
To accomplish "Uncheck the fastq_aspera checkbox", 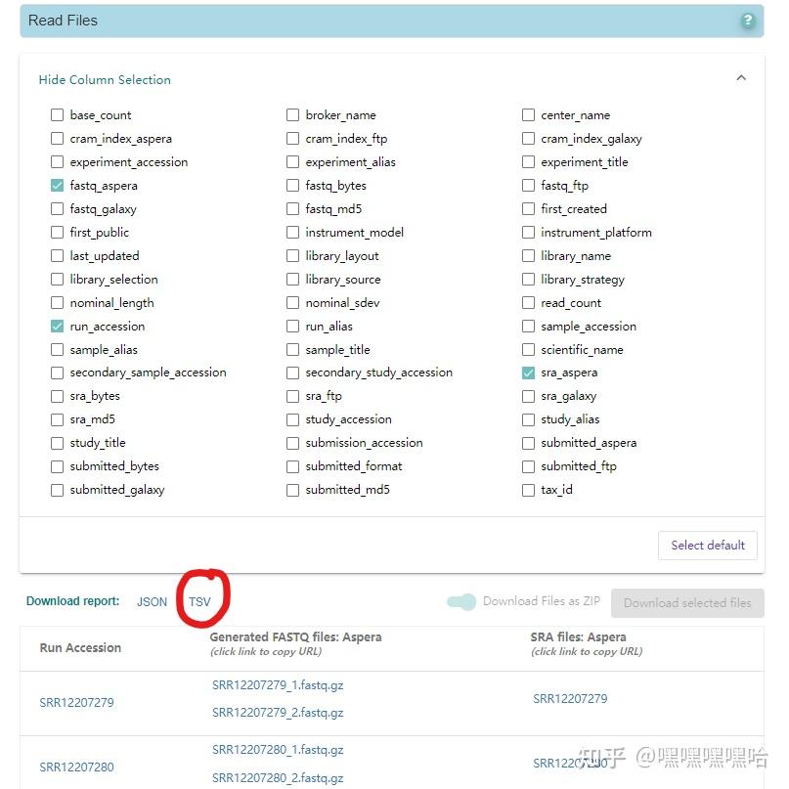I will [57, 186].
